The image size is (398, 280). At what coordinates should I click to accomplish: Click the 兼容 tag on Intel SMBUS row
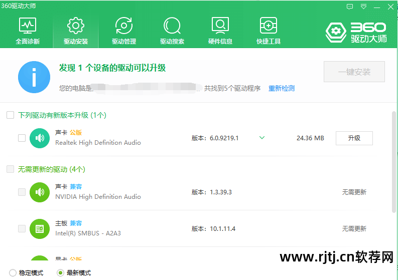(76, 223)
